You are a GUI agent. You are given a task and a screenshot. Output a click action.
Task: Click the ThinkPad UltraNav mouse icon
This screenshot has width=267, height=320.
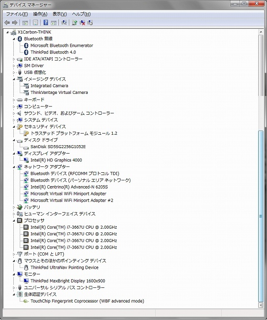point(26,267)
